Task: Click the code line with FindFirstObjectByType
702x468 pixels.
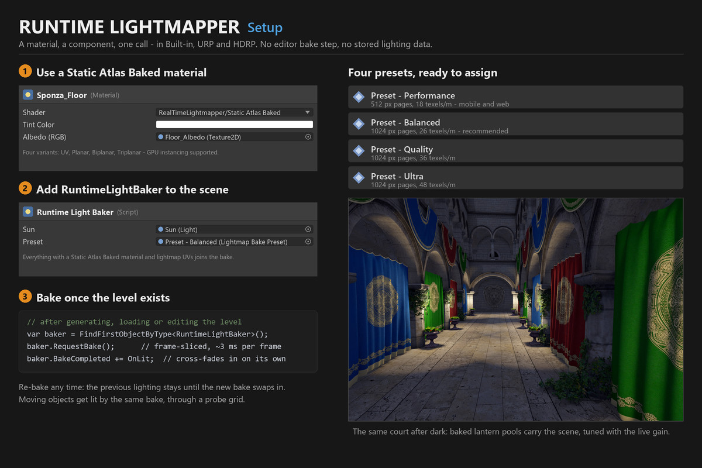Action: [147, 334]
